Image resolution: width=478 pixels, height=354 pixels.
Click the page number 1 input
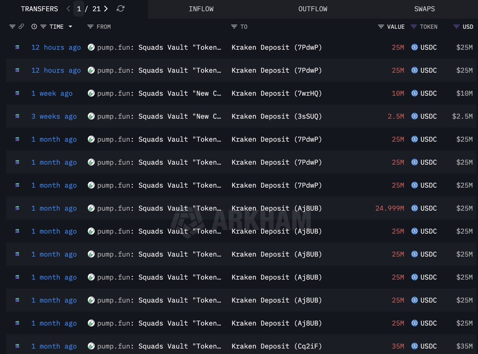pos(79,9)
